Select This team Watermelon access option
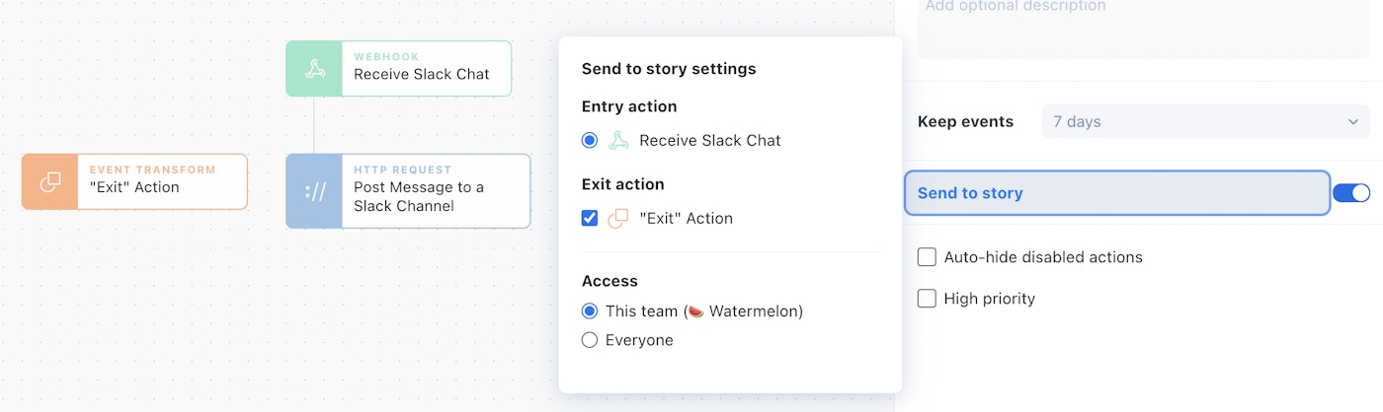Viewport: 1383px width, 412px height. click(590, 311)
